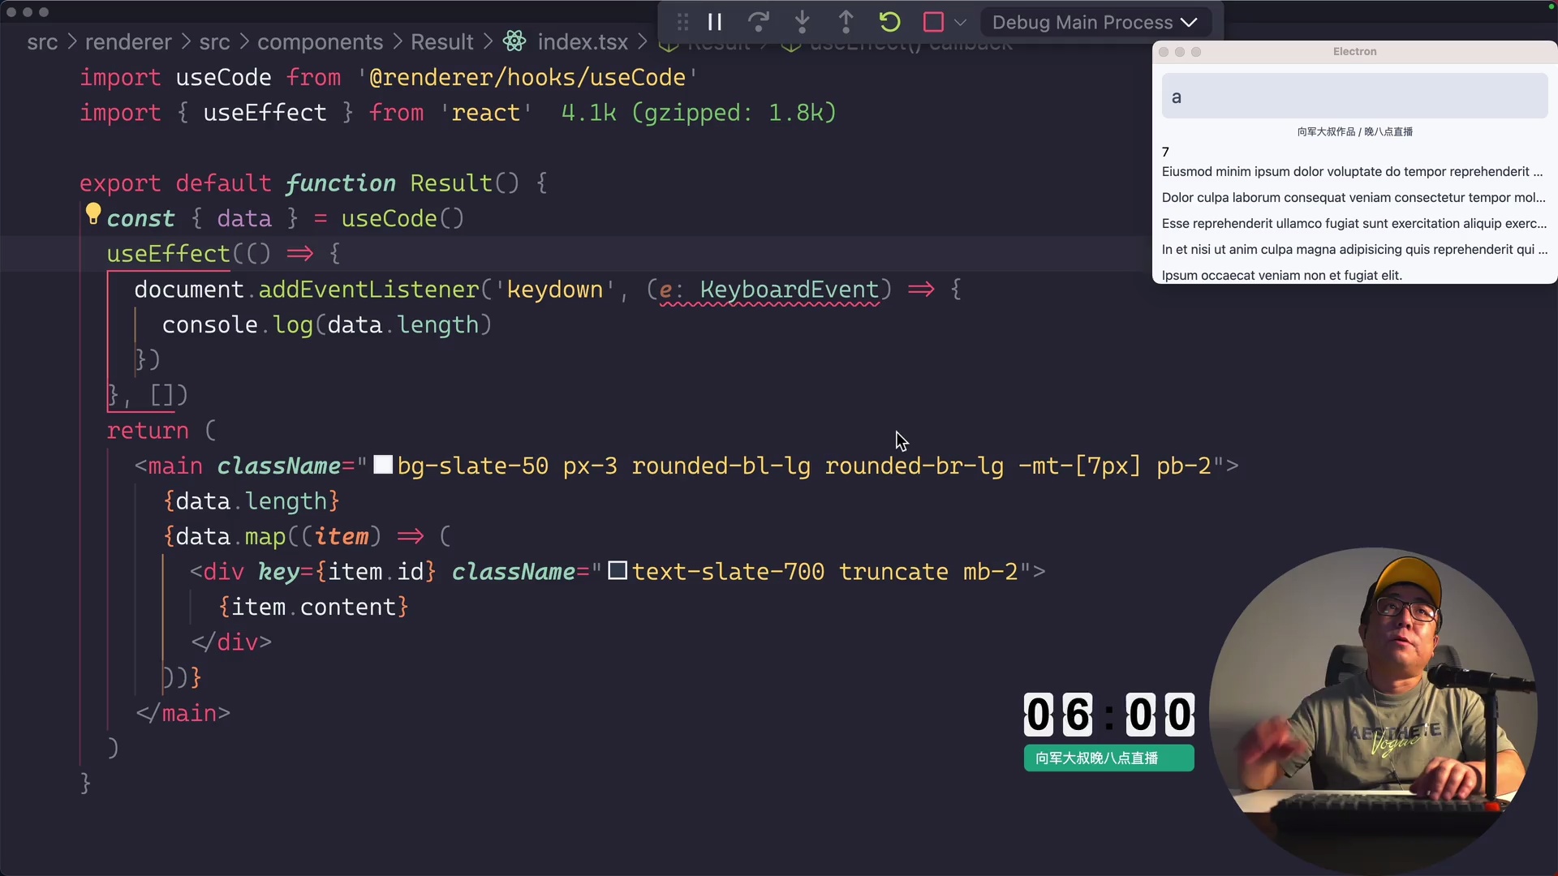Step out of the current function
The height and width of the screenshot is (876, 1558).
846,22
